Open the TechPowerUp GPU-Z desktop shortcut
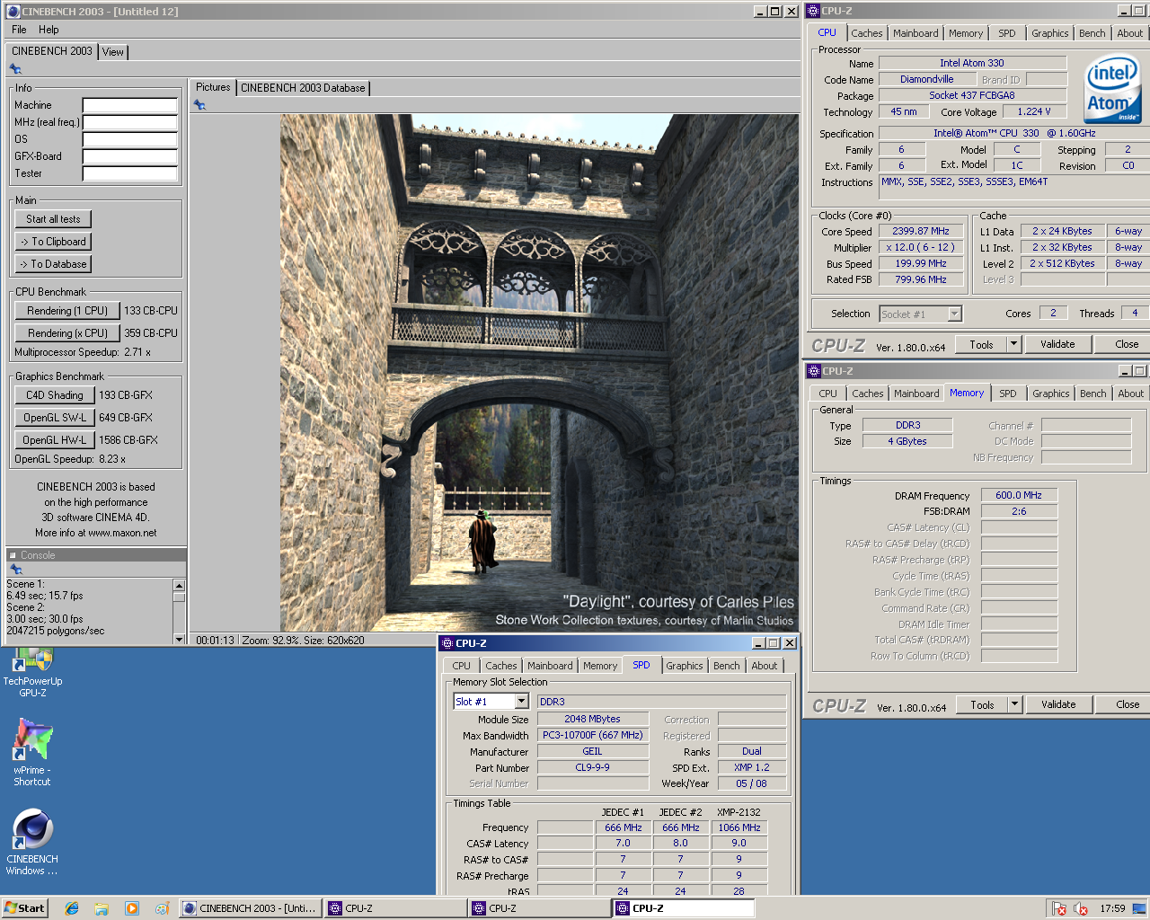The image size is (1150, 920). (x=32, y=674)
